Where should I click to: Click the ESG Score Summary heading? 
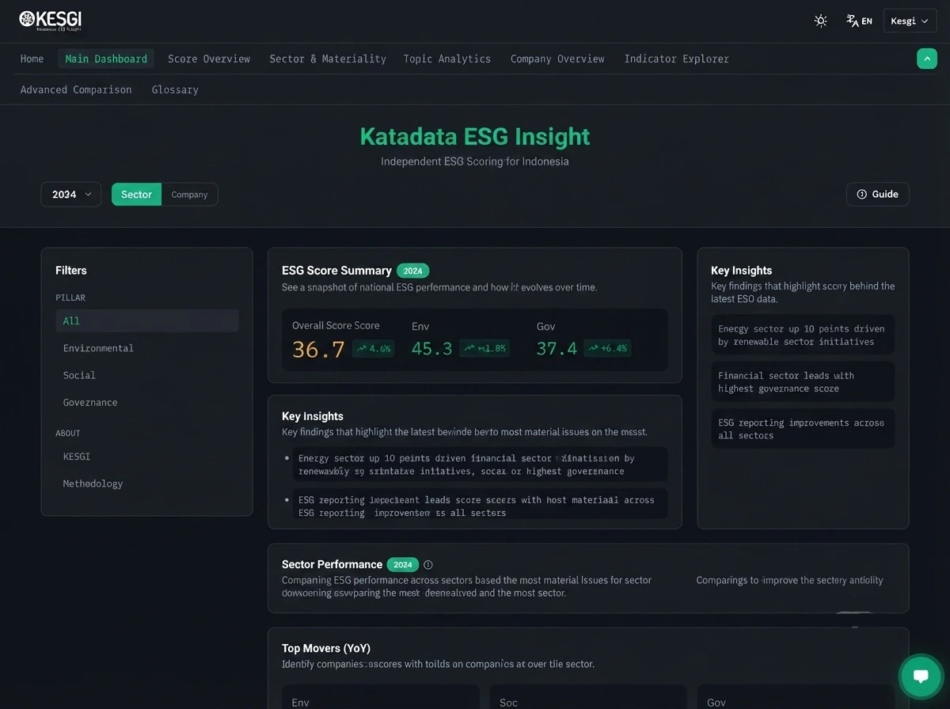(336, 270)
